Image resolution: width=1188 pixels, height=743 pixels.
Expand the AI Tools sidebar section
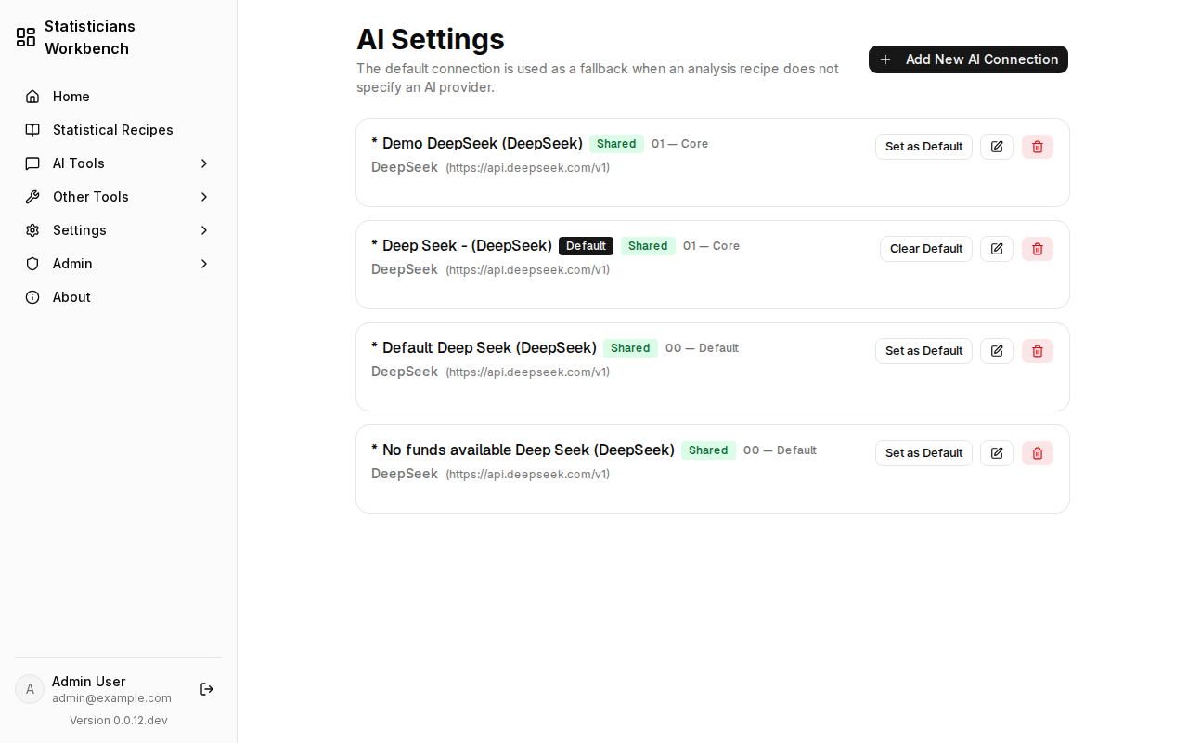click(x=118, y=163)
